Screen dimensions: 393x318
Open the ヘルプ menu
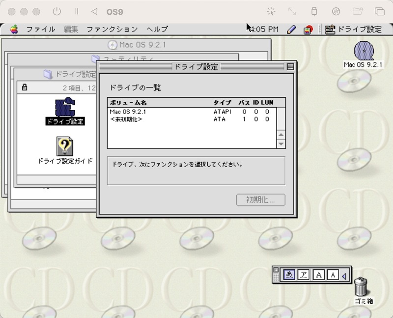157,29
